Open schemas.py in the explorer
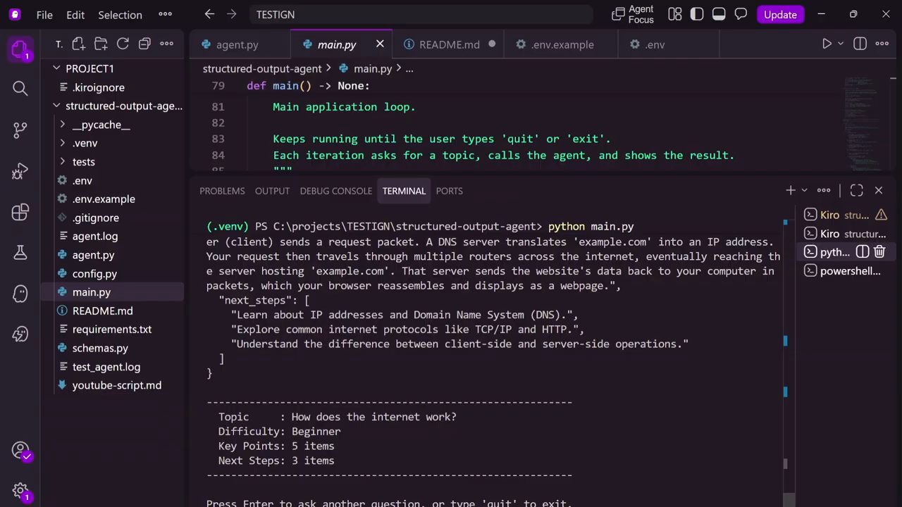The height and width of the screenshot is (507, 902). 100,348
